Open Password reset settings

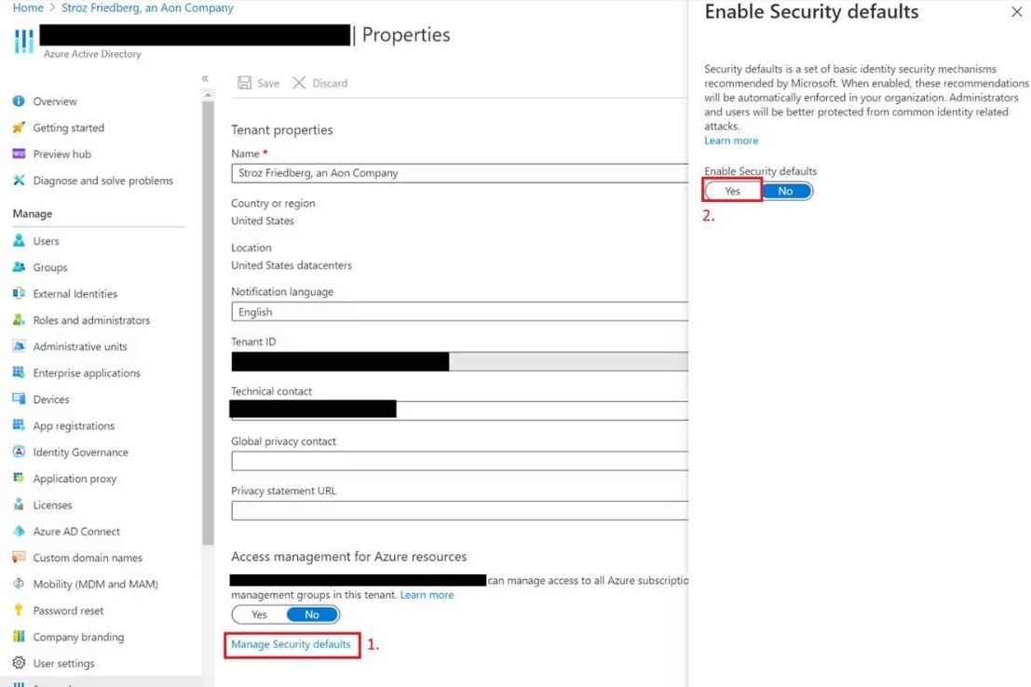(x=68, y=610)
